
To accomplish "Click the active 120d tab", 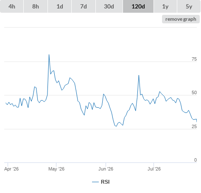I will [x=138, y=6].
